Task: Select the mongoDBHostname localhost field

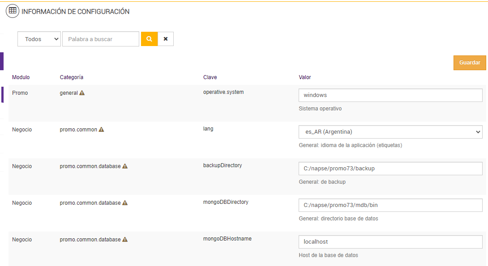Action: pyautogui.click(x=390, y=242)
